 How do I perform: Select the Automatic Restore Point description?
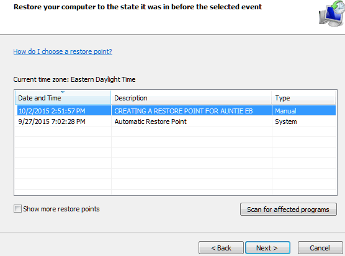click(x=151, y=121)
